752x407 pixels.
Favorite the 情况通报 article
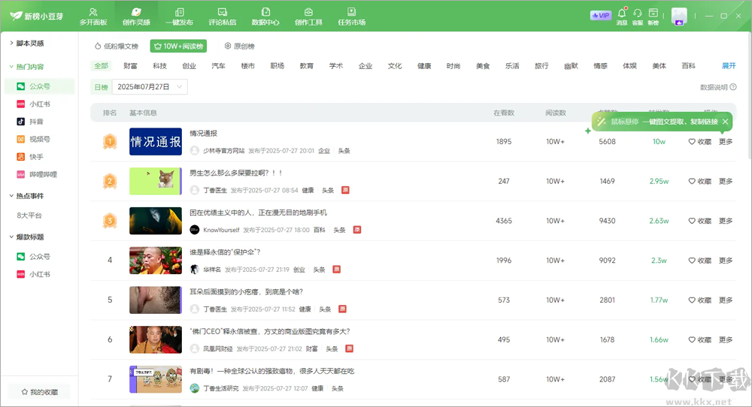click(700, 142)
